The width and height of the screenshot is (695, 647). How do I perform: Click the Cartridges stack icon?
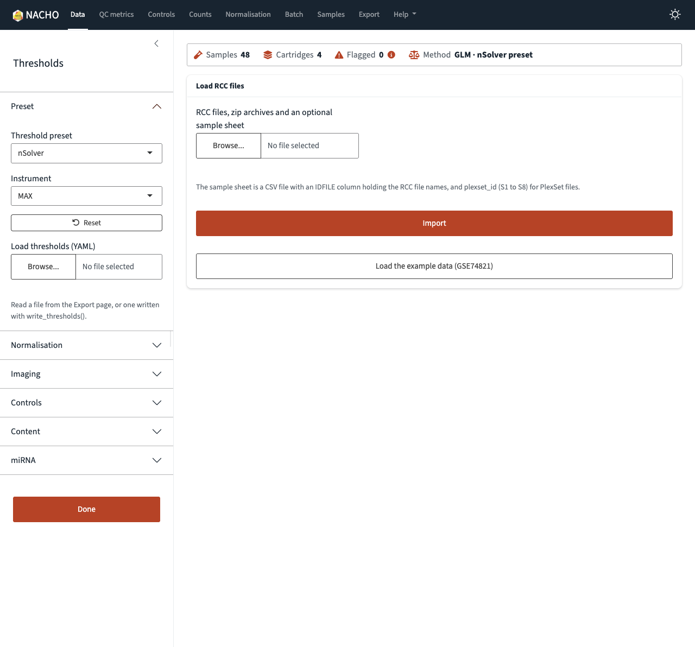(x=268, y=55)
